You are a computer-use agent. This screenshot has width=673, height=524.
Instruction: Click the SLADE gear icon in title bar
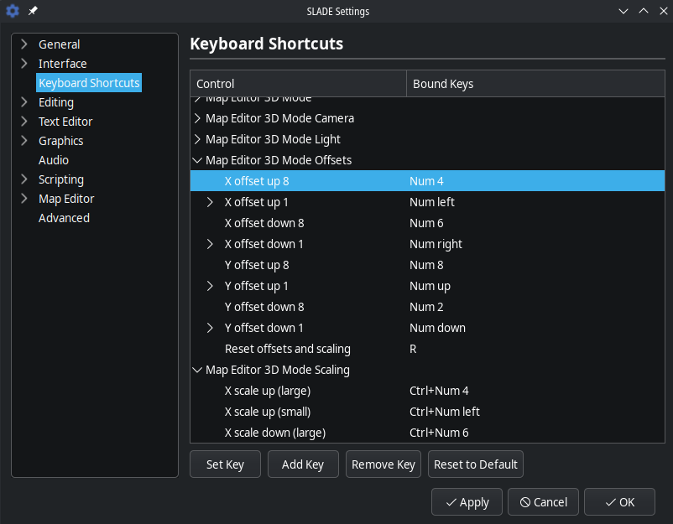click(13, 11)
